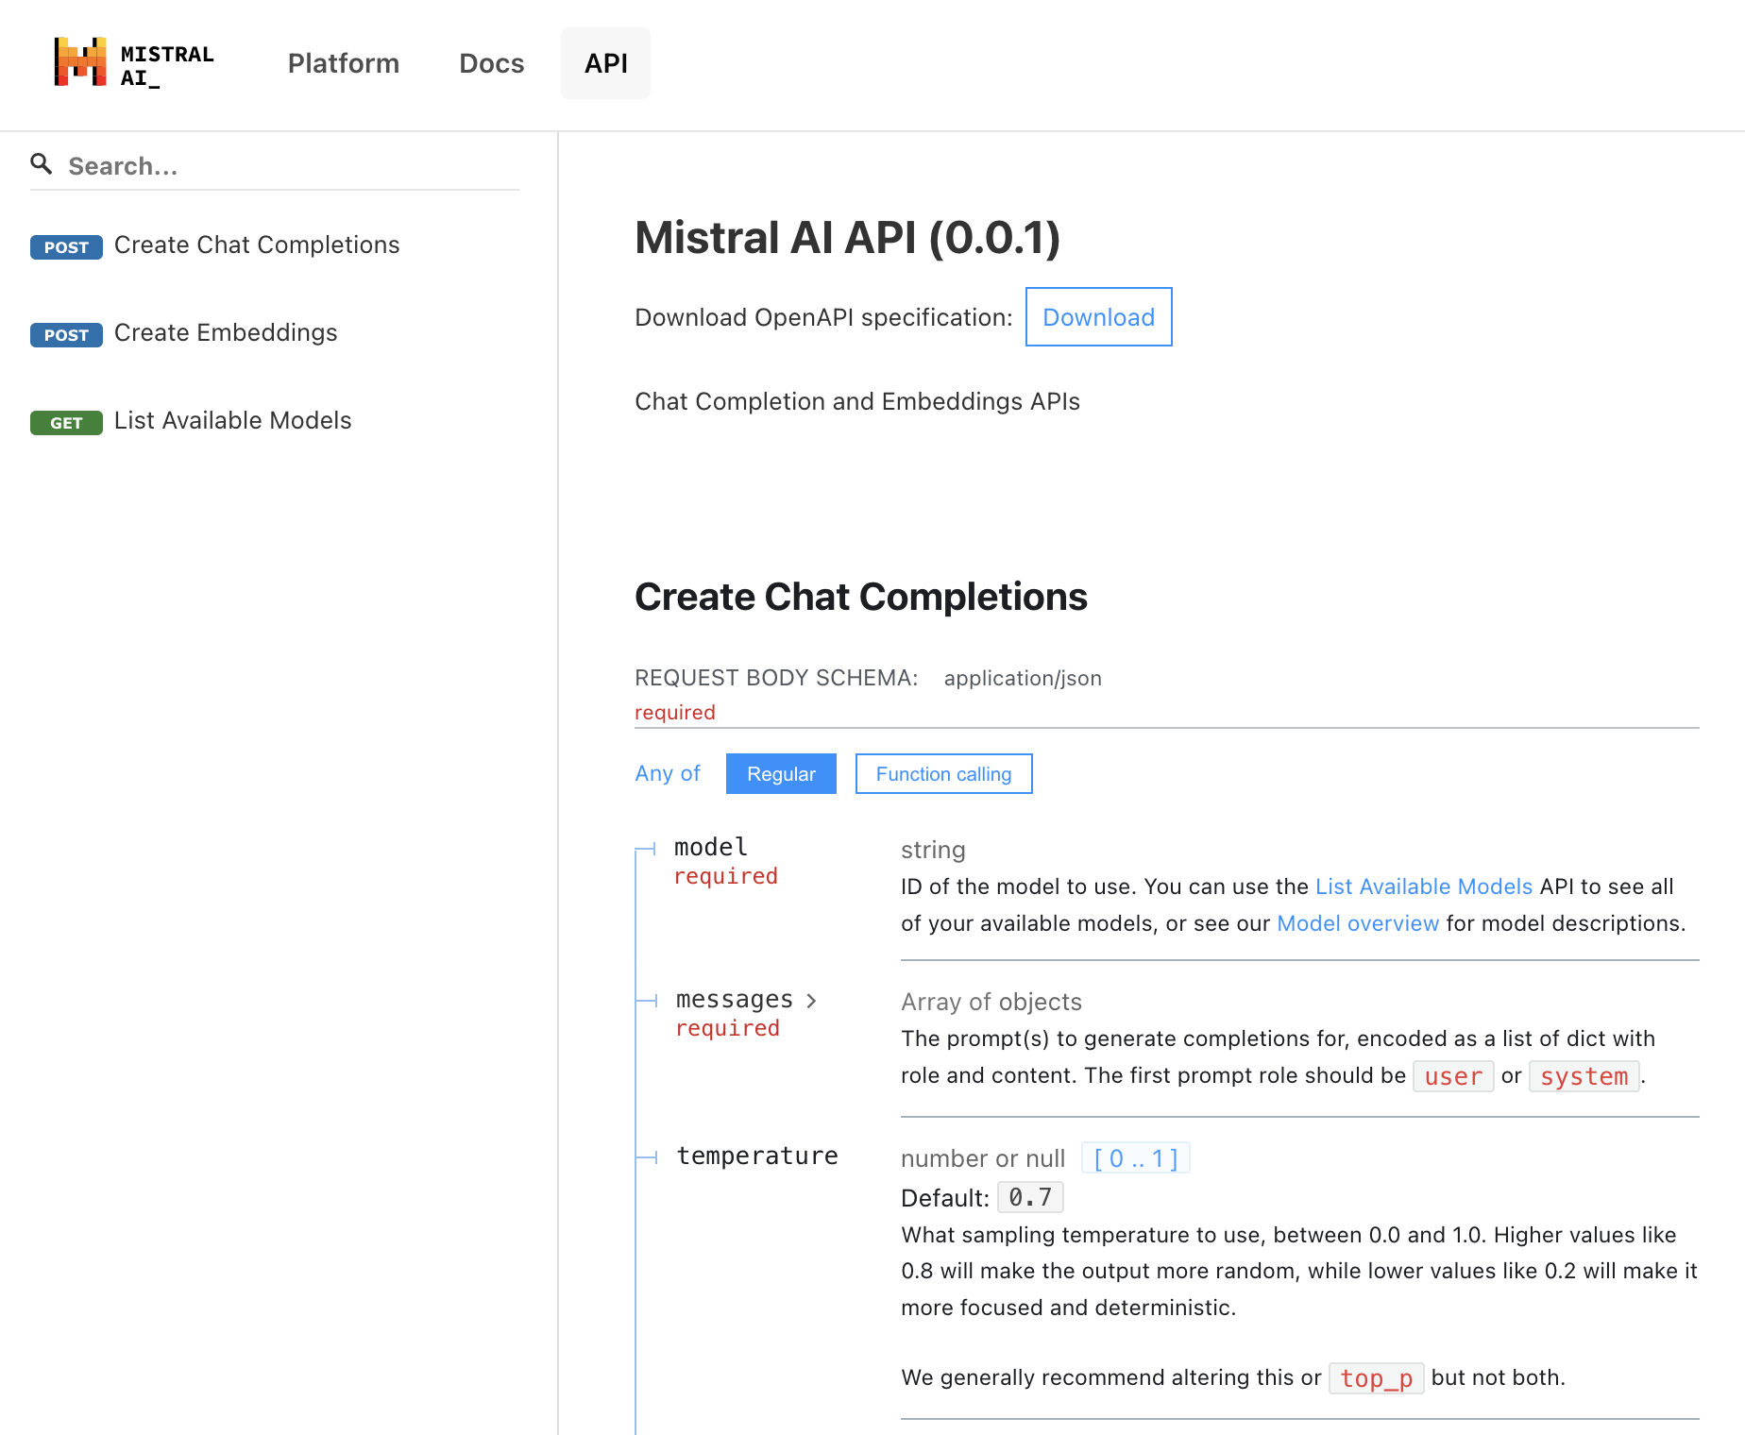Switch to Function calling schema

pyautogui.click(x=944, y=774)
